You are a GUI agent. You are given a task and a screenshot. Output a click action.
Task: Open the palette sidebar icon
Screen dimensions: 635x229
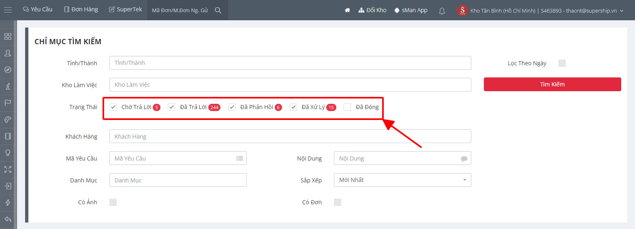point(8,120)
